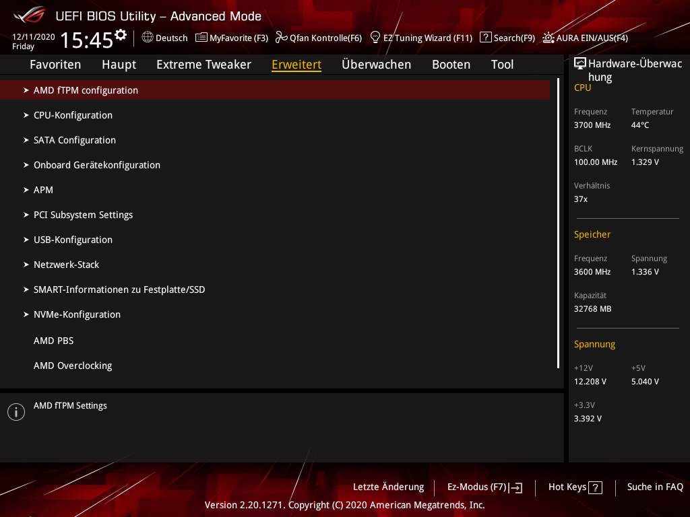Click the ROG logo icon
Screen dimensions: 690x517
click(x=30, y=15)
